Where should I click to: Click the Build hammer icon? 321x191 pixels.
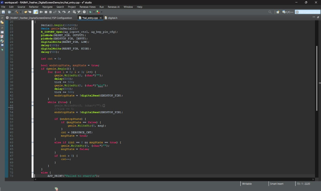pyautogui.click(x=17, y=12)
